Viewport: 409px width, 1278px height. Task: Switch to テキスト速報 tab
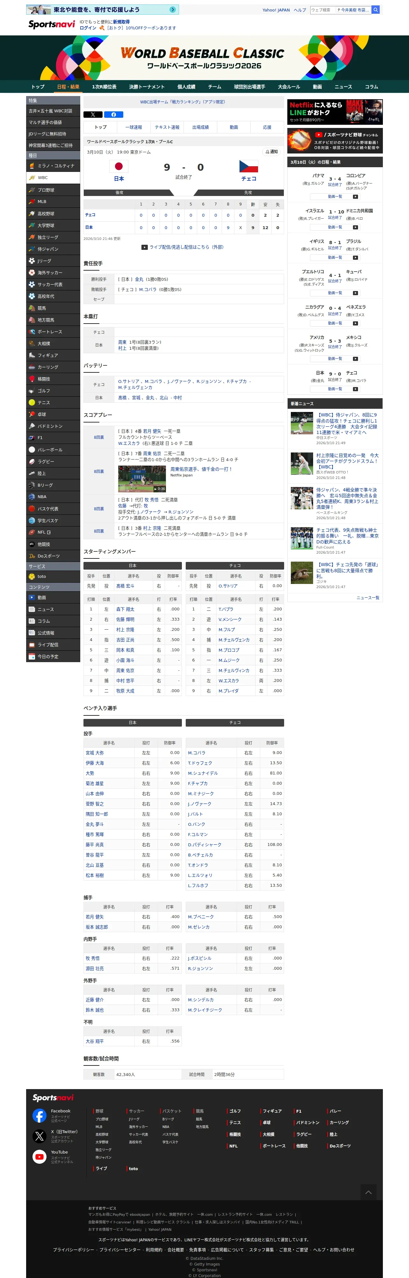pyautogui.click(x=167, y=128)
